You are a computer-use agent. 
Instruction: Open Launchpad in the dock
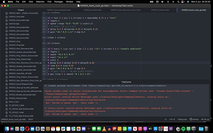click(17, 129)
